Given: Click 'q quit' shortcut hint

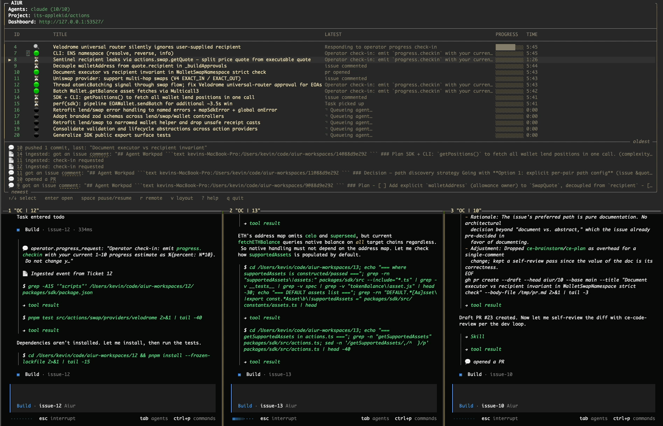Looking at the screenshot, I should (235, 198).
